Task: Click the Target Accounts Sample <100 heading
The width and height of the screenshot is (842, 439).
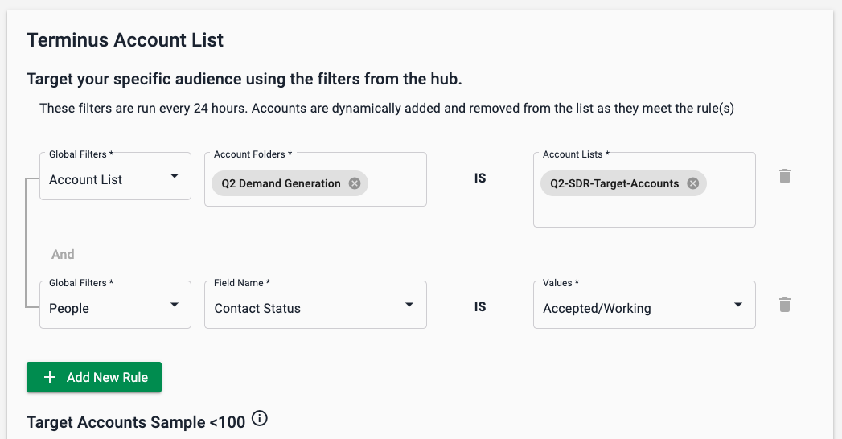Action: pyautogui.click(x=136, y=422)
